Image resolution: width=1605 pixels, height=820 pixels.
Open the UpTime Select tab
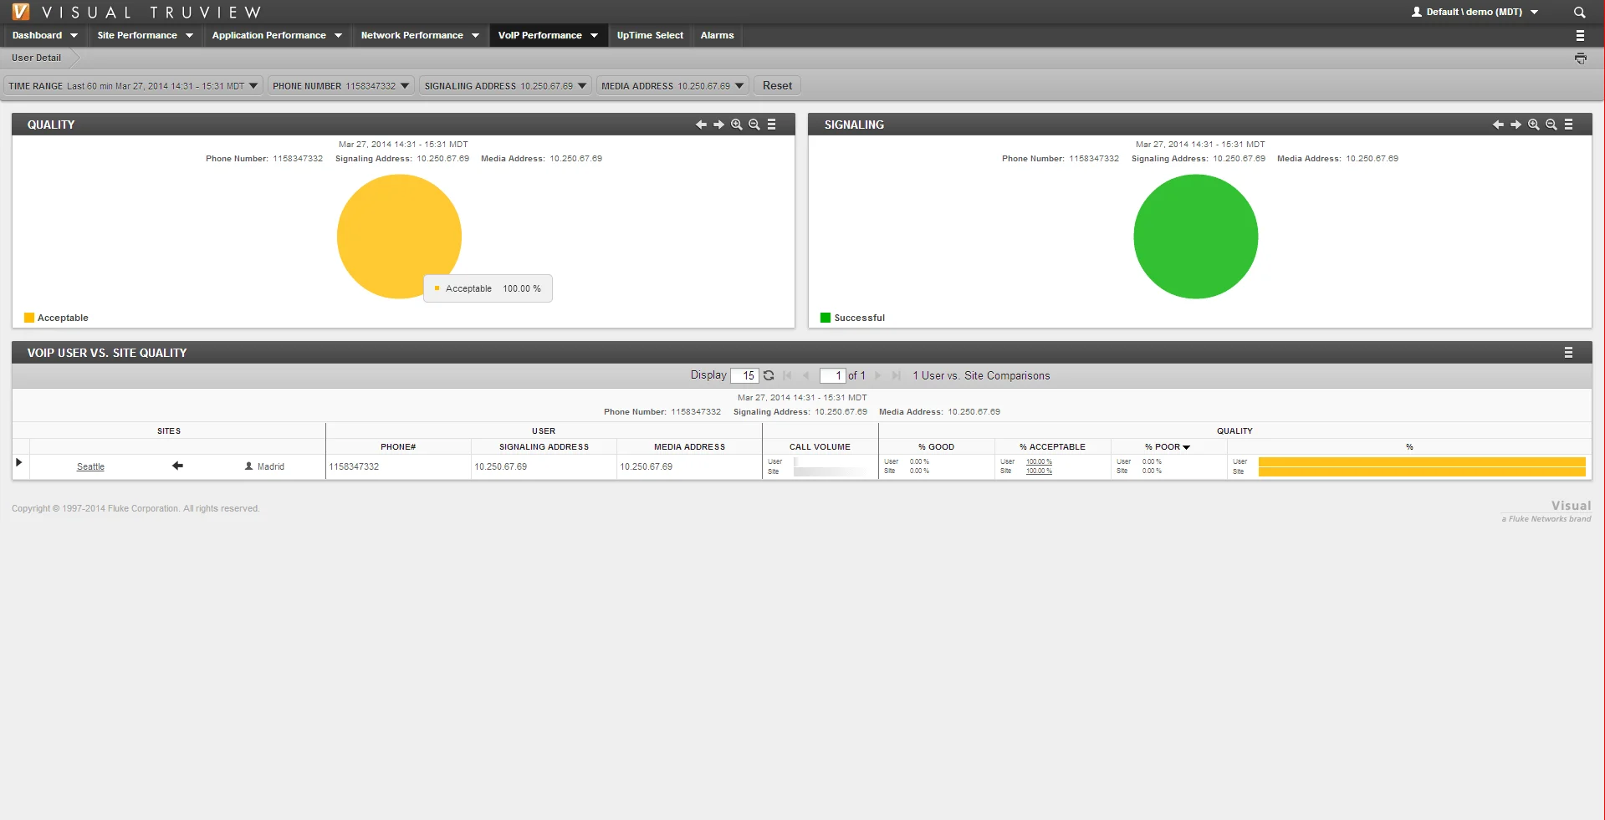pos(650,35)
